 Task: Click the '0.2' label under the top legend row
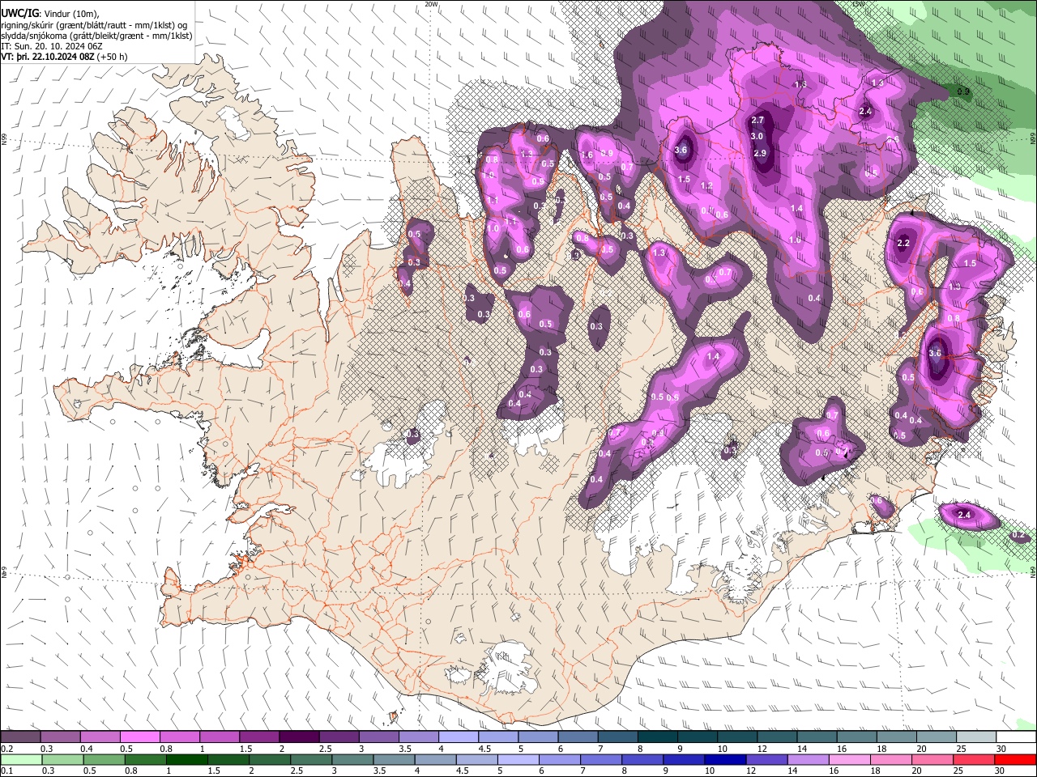6,749
